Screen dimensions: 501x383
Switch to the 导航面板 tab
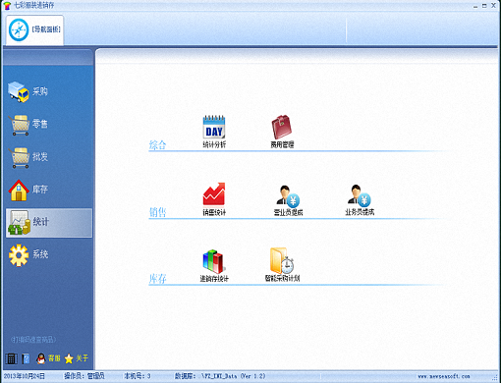coord(34,29)
